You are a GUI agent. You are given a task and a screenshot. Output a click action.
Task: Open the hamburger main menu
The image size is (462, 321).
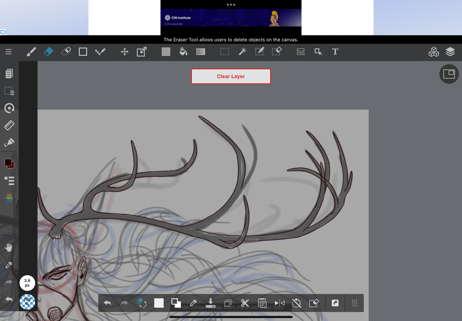pyautogui.click(x=9, y=52)
